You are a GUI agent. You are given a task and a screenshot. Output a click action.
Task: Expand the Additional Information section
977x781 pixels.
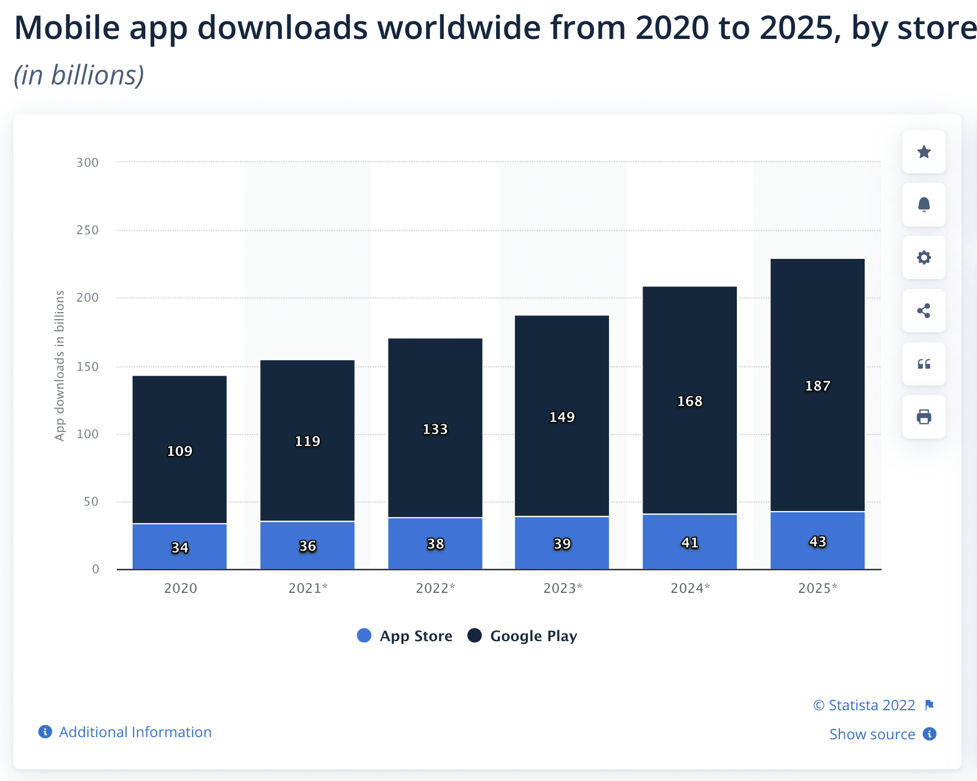coord(135,732)
